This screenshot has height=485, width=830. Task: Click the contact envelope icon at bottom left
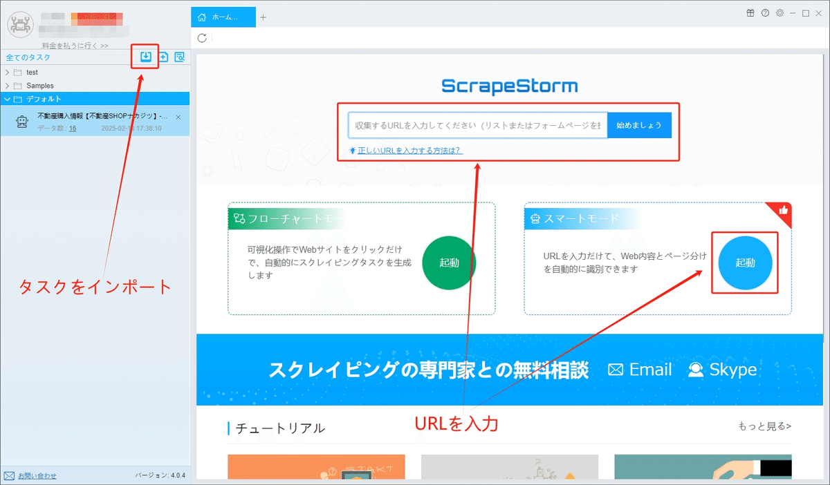[9, 476]
